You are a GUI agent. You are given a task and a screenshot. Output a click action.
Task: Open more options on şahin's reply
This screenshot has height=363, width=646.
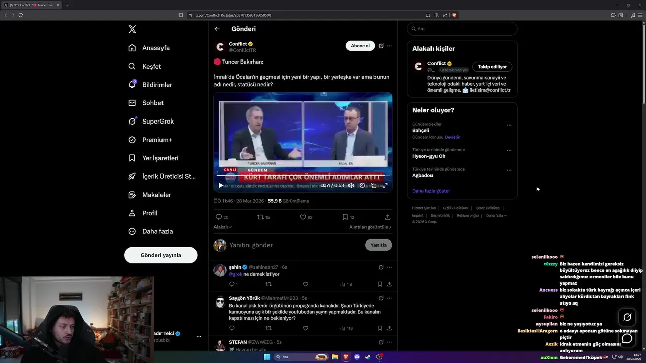click(389, 267)
